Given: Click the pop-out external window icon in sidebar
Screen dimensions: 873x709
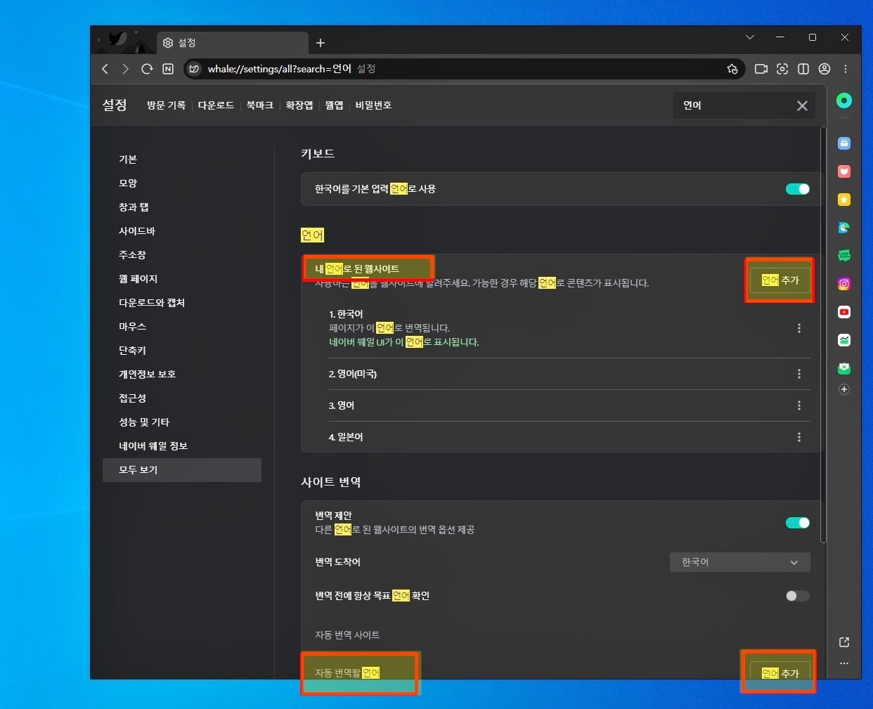Looking at the screenshot, I should [x=844, y=642].
